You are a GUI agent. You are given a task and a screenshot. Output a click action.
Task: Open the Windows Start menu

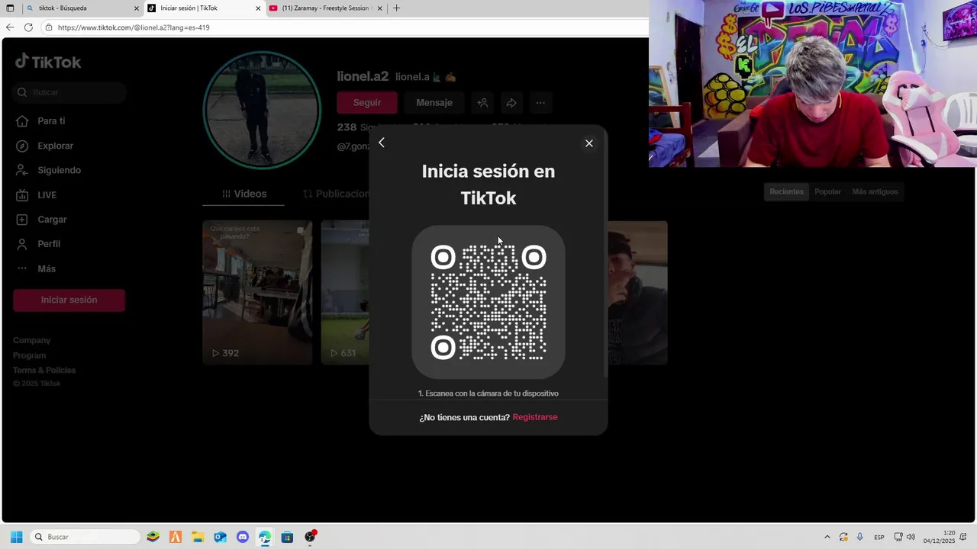point(16,537)
